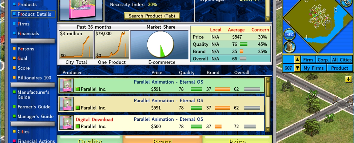Image resolution: width=354 pixels, height=143 pixels.
Task: Sort producers list by Price column
Action: coord(157,72)
